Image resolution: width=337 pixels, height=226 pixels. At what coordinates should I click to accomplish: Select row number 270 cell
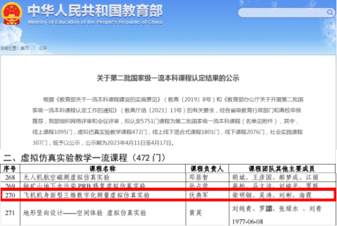pos(10,195)
